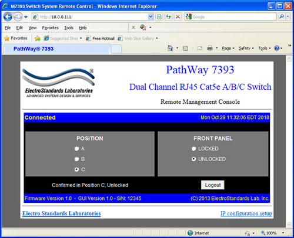
Task: Open the Help menu
Action: pyautogui.click(x=83, y=28)
